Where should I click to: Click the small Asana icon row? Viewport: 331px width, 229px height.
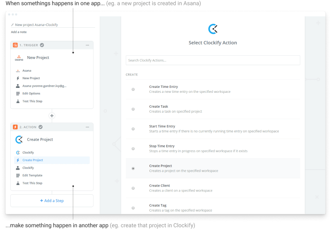pos(18,71)
